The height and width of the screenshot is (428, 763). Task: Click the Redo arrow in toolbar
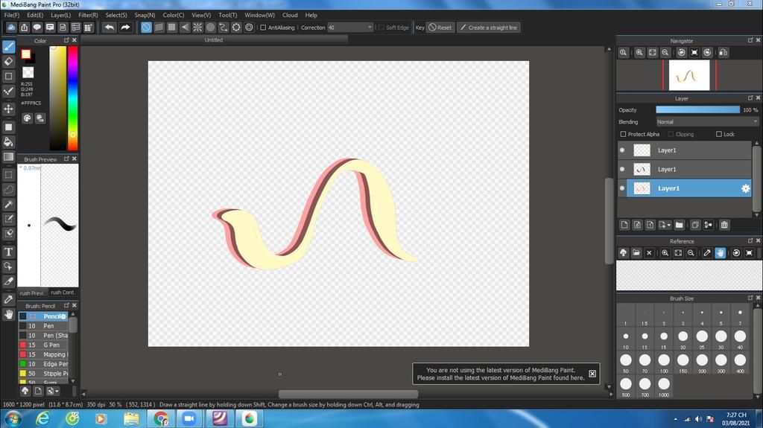coord(125,28)
